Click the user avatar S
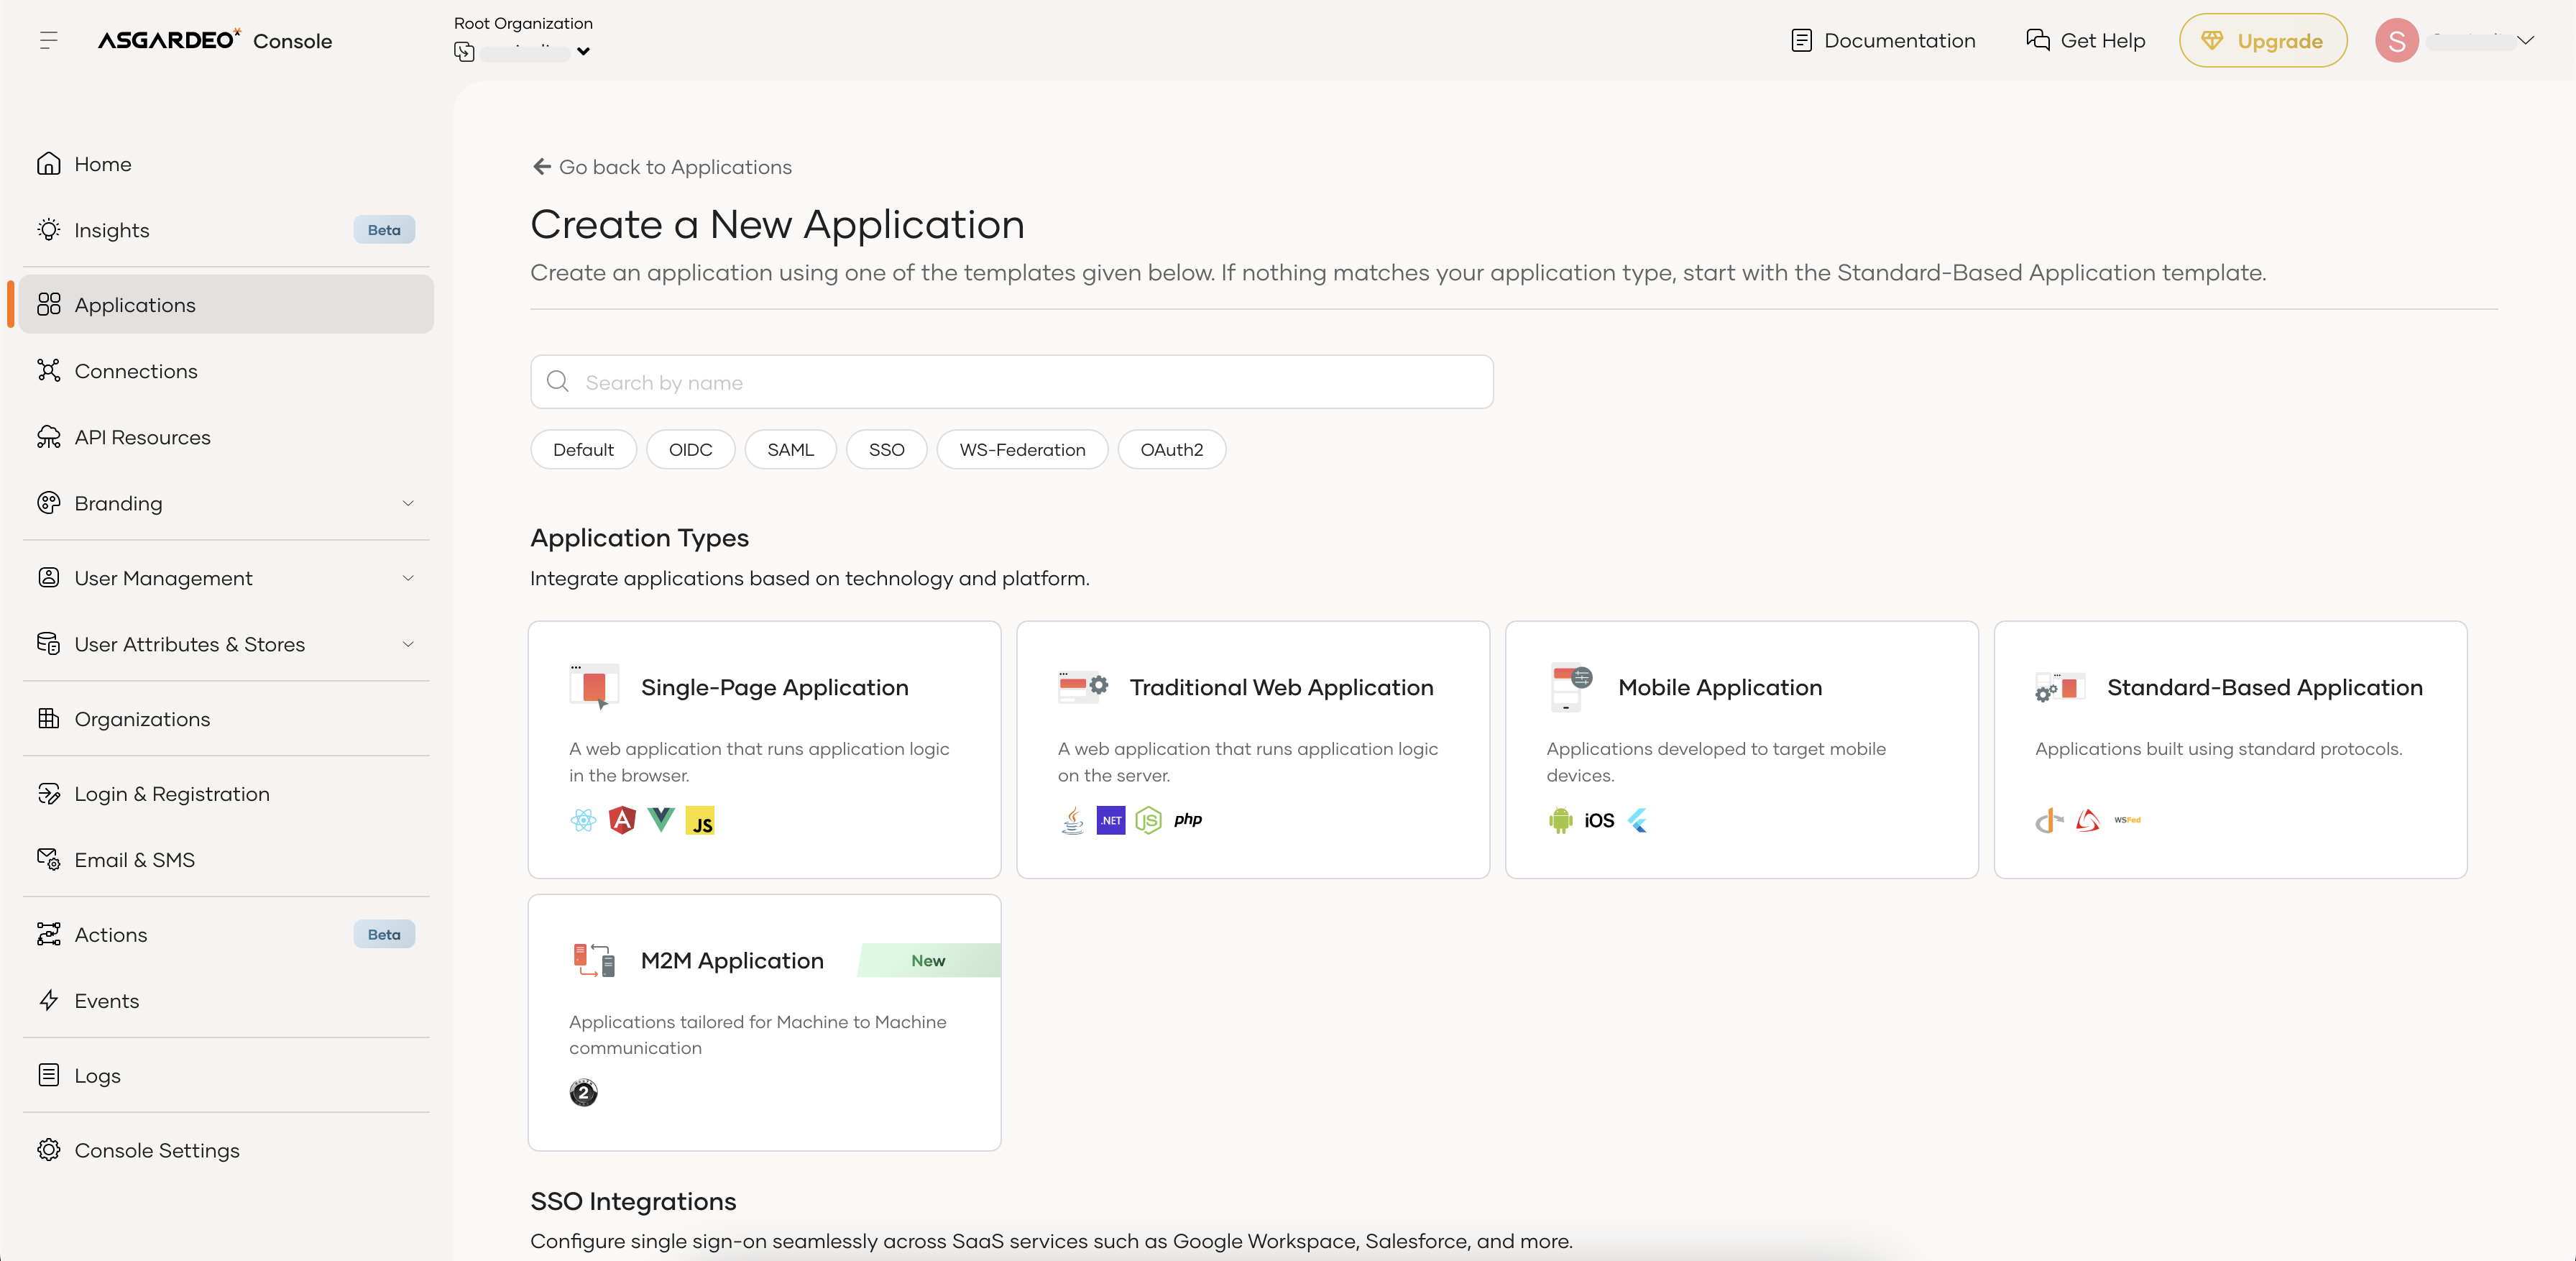 2396,41
